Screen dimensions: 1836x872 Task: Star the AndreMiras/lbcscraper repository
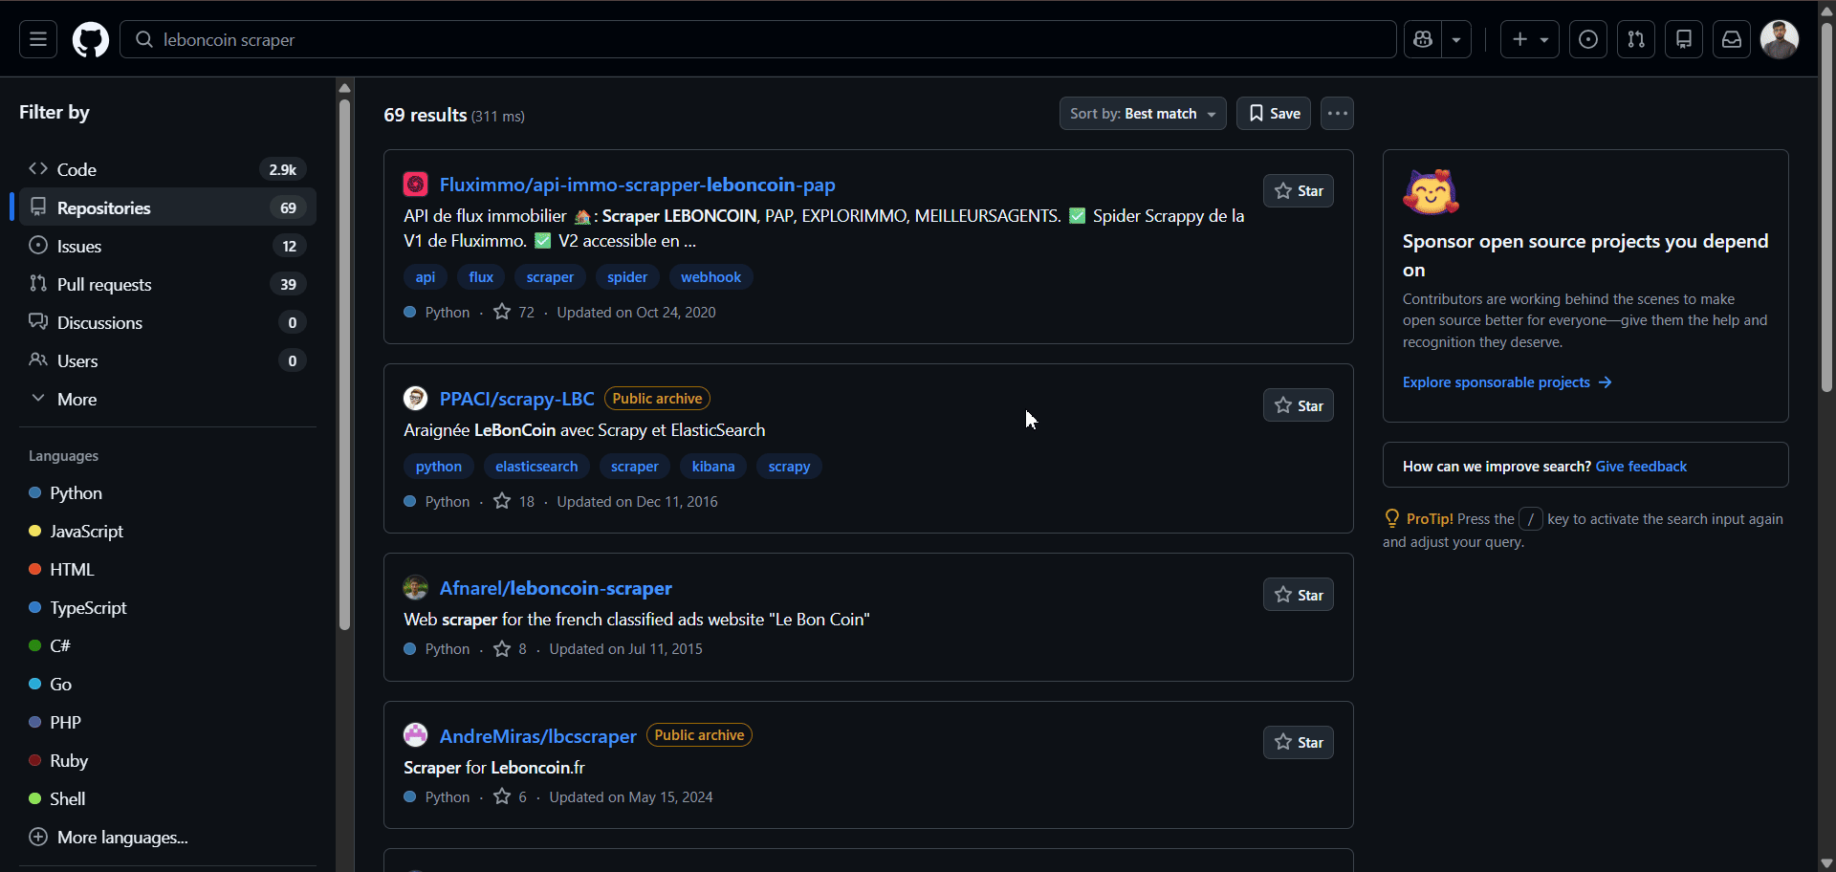1299,742
